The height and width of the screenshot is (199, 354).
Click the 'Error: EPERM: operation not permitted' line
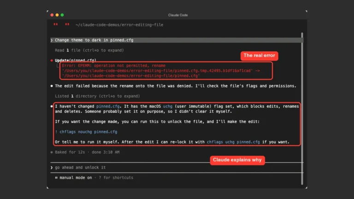[114, 66]
